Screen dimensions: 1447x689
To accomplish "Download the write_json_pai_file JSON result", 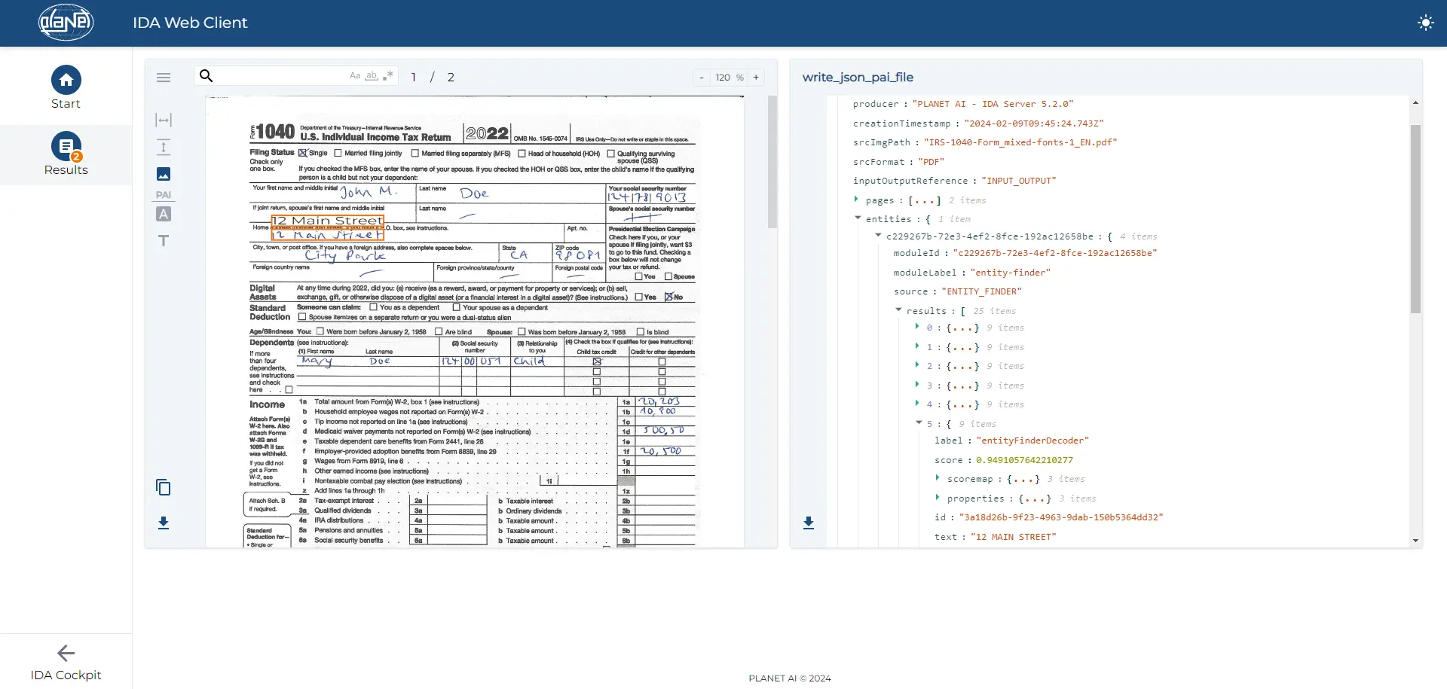I will [809, 523].
